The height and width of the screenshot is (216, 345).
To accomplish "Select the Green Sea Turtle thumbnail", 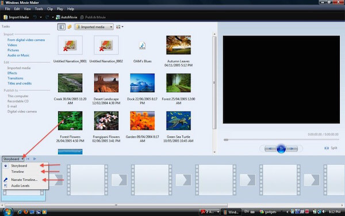I will tap(178, 121).
